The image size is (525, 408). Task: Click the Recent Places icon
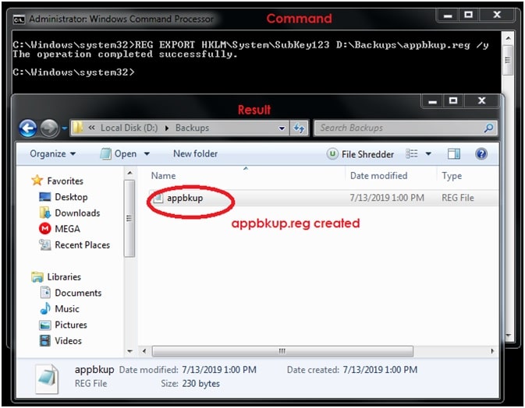[45, 245]
